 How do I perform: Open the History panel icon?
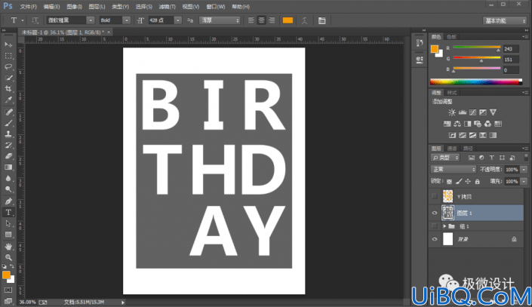(x=420, y=43)
